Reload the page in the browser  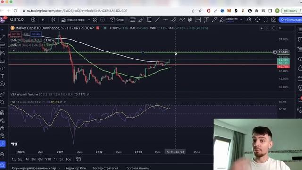[15, 11]
